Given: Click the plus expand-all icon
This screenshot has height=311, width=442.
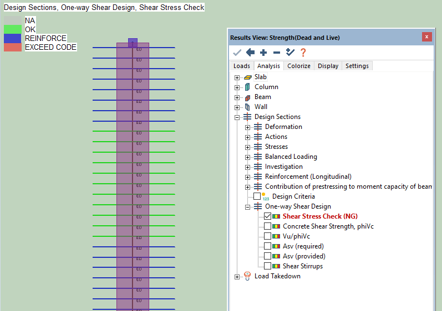Looking at the screenshot, I should click(x=263, y=53).
